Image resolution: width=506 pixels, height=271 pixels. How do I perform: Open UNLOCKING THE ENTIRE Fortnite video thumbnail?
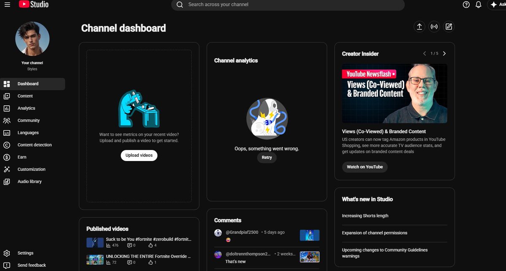click(95, 259)
